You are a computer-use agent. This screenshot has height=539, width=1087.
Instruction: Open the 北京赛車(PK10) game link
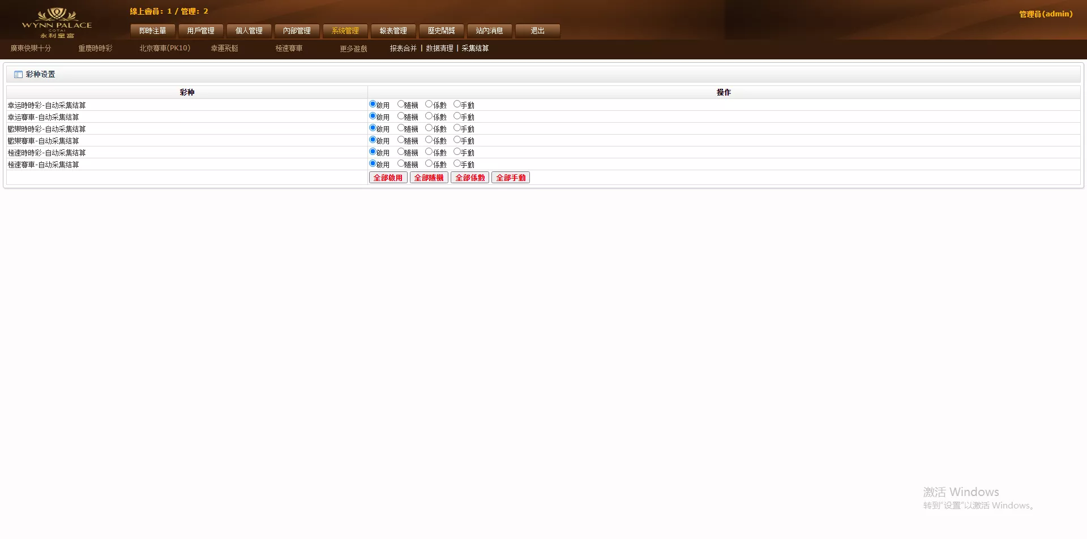165,49
